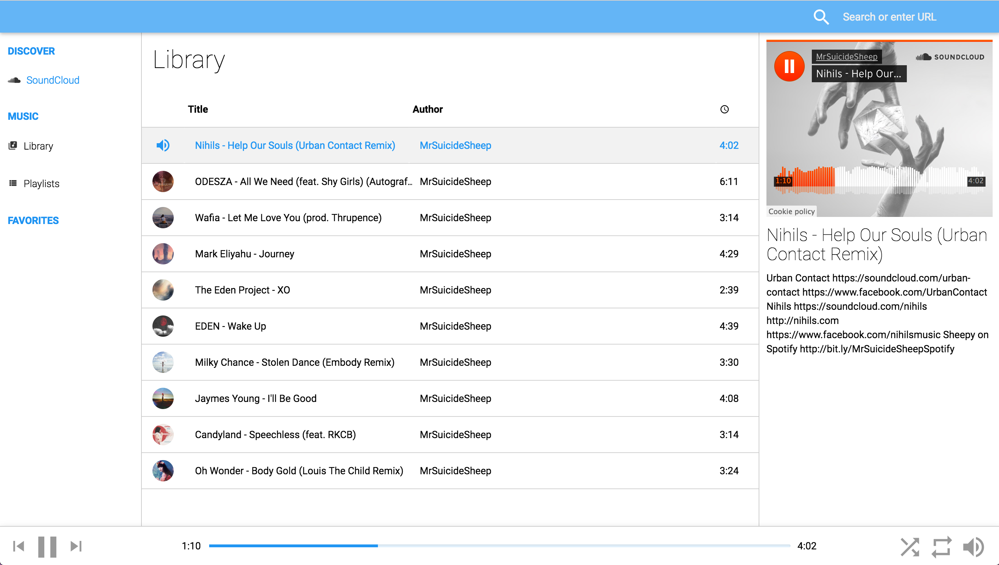
Task: Click the Milky Chance artwork thumbnail
Action: tap(163, 362)
